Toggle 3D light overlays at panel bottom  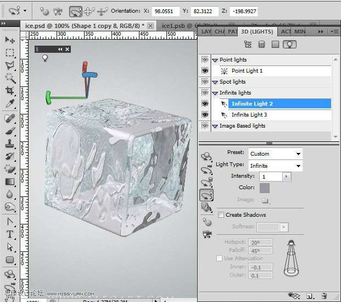click(x=294, y=296)
